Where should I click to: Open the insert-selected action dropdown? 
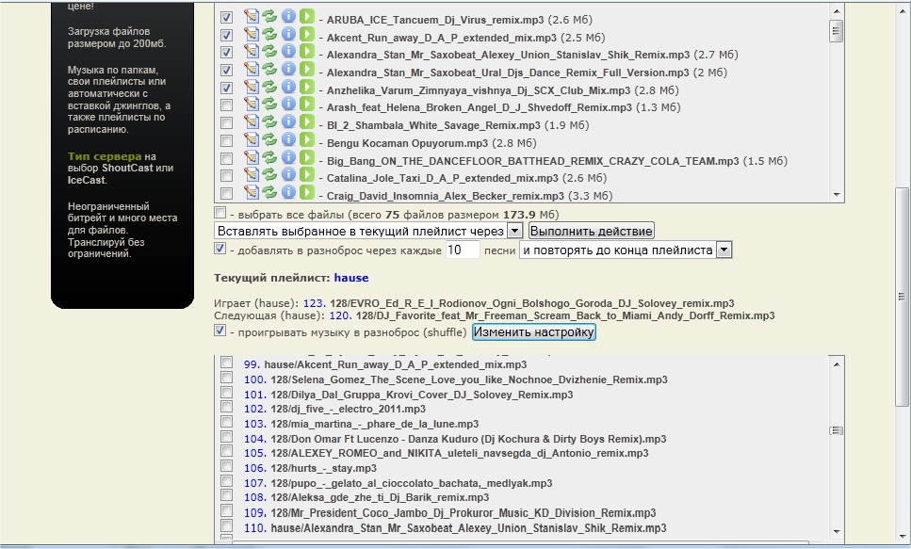click(514, 231)
